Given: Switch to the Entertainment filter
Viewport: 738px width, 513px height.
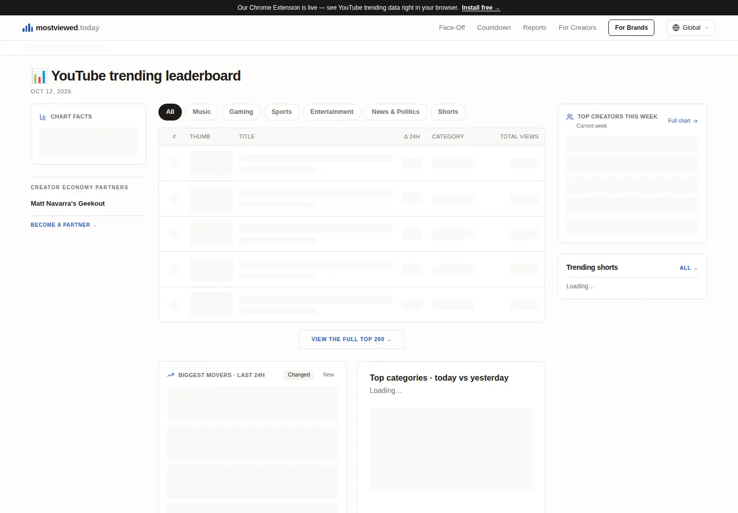Looking at the screenshot, I should tap(332, 112).
